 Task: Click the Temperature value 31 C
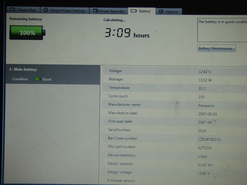coord(202,89)
